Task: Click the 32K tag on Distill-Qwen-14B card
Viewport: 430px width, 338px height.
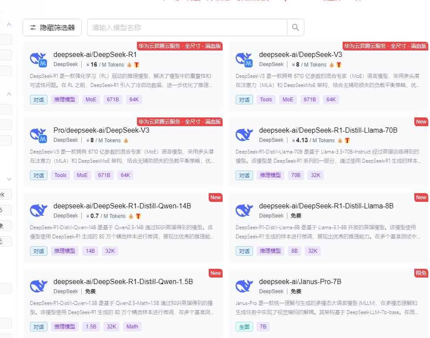Action: (110, 251)
